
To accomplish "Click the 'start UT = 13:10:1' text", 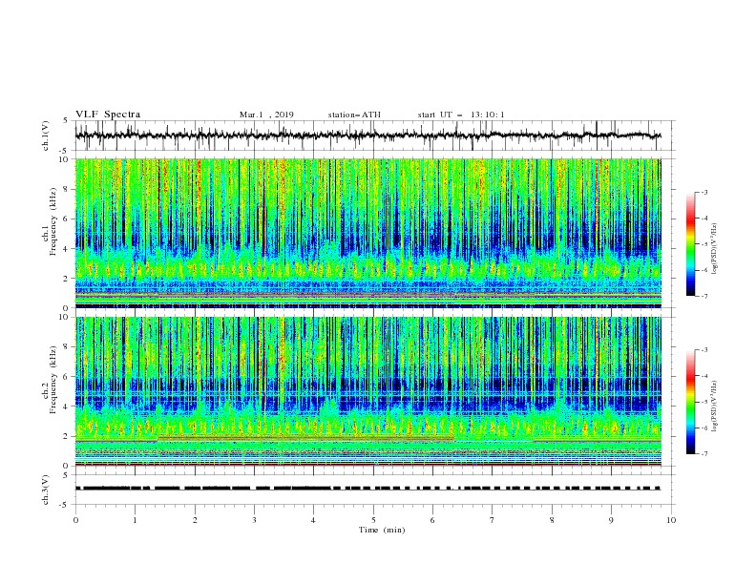I will click(461, 115).
